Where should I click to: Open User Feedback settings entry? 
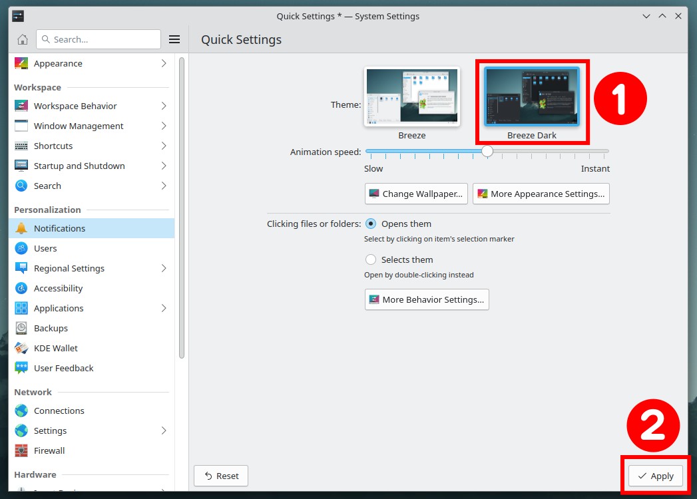92,368
